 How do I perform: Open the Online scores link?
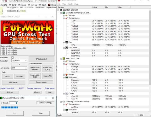coord(49,88)
